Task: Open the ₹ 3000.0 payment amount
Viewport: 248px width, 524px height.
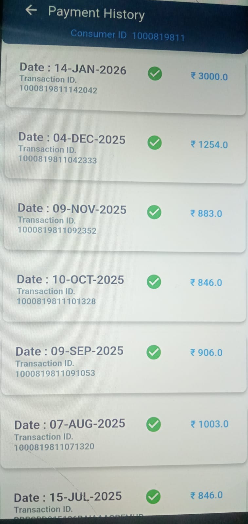Action: pos(209,76)
